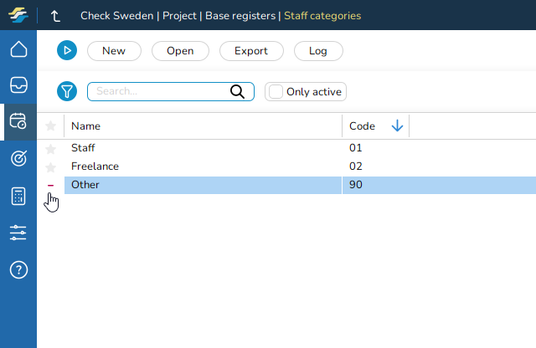Sort by Code column arrow
The height and width of the screenshot is (348, 536).
(397, 125)
